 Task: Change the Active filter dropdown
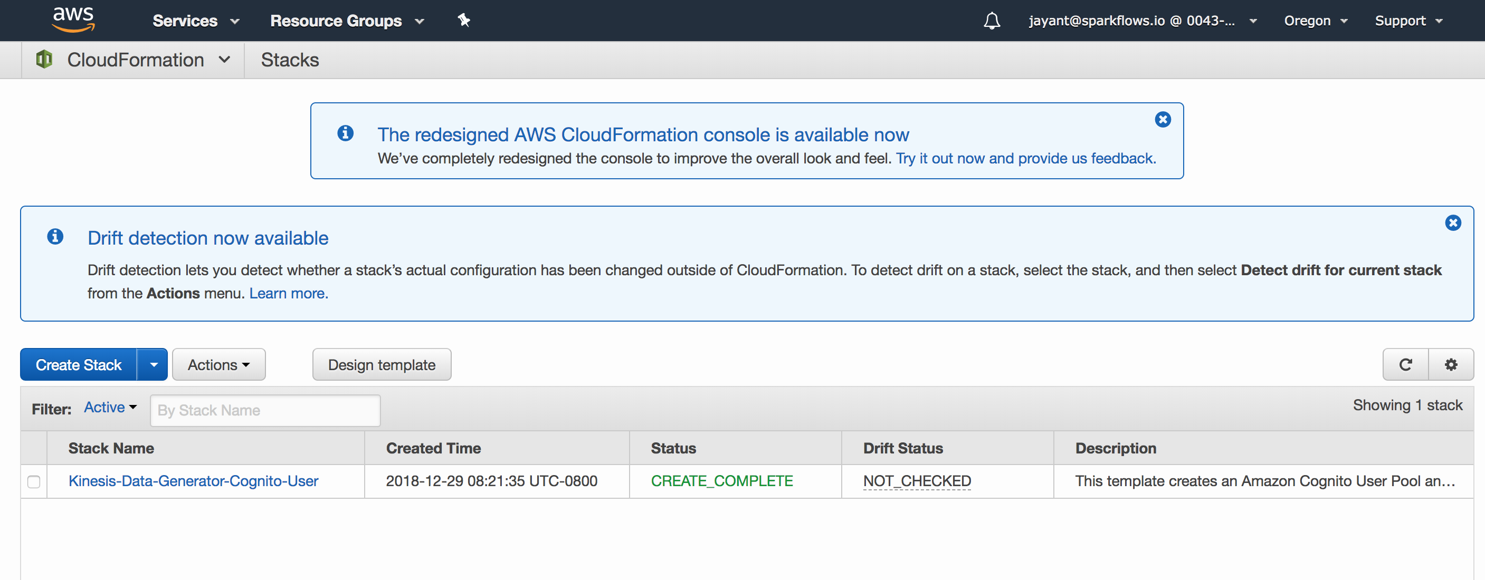[x=110, y=407]
